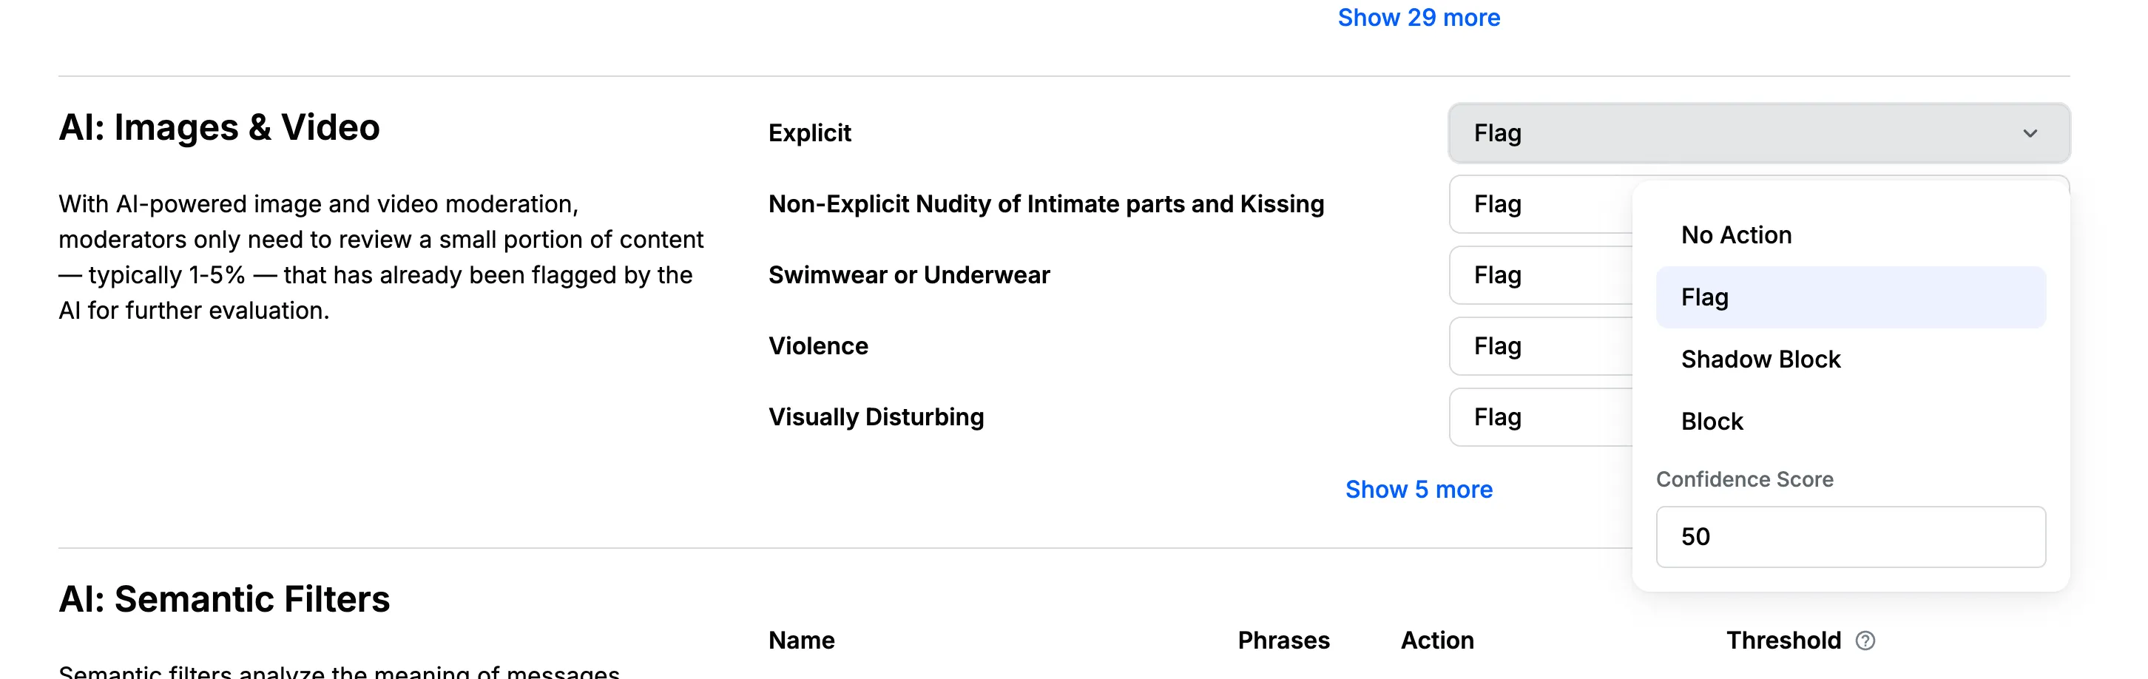Select the Shadow Block option

1760,359
